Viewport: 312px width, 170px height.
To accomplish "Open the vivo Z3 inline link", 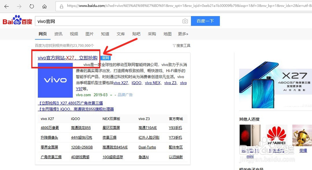I will tap(170, 83).
